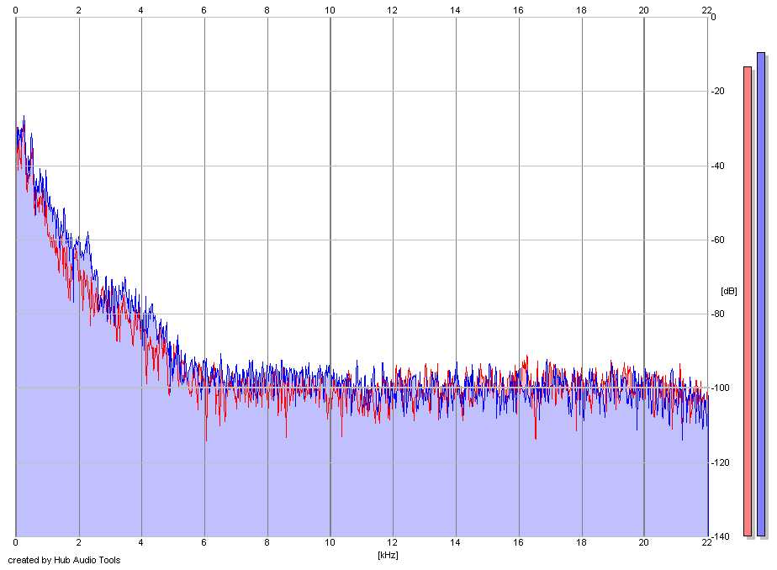Screen dimensions: 777x570
Task: Click the red channel level meter bar
Action: tap(748, 301)
